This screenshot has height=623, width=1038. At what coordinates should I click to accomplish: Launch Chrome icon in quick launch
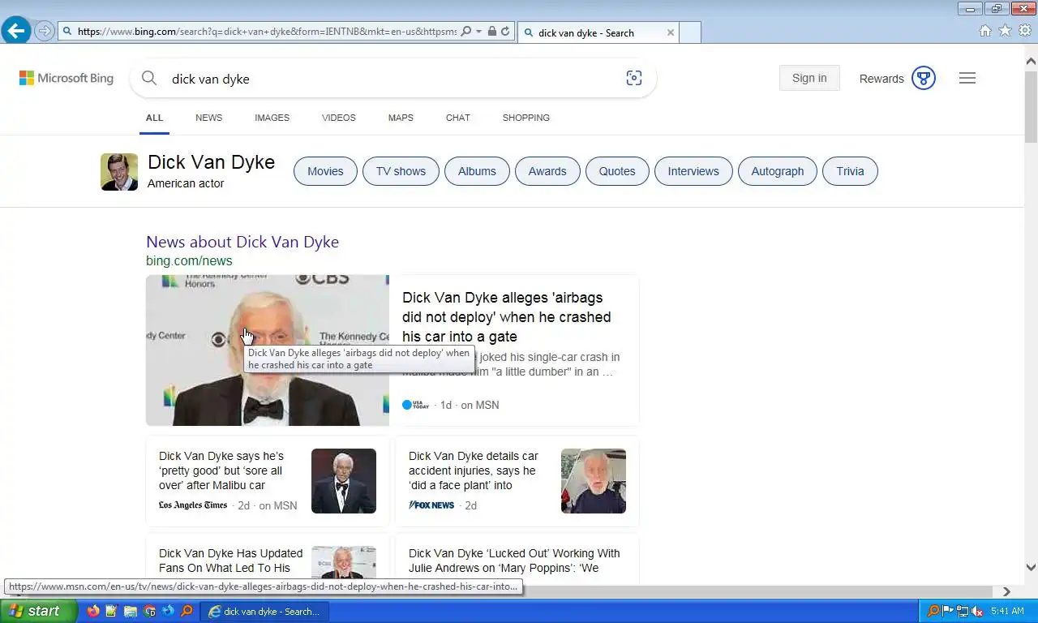click(149, 611)
